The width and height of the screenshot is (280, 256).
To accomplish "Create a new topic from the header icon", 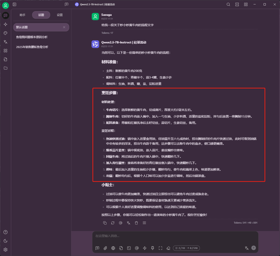I will point(66,4).
